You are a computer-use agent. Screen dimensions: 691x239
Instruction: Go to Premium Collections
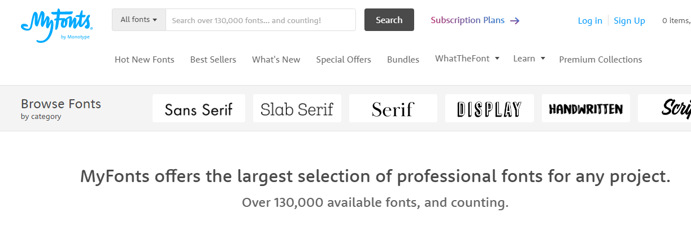pyautogui.click(x=601, y=59)
